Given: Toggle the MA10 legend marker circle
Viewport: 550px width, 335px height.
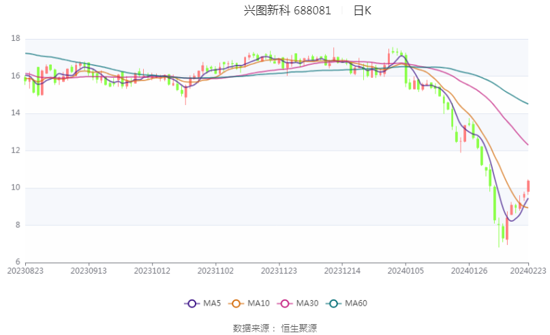Looking at the screenshot, I should [236, 304].
